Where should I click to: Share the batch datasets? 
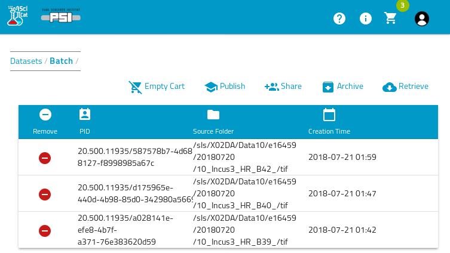point(283,87)
